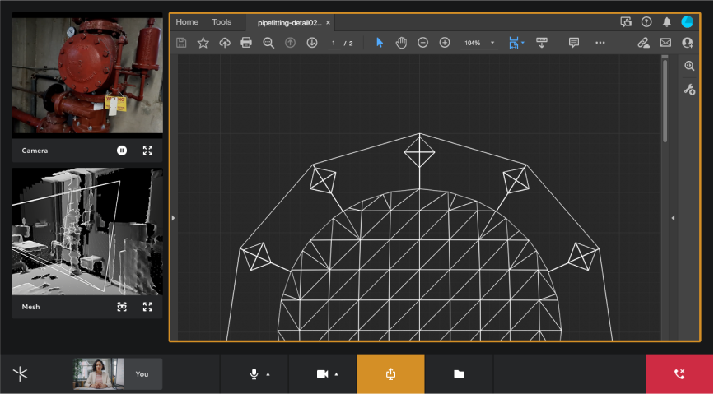This screenshot has width=714, height=394.
Task: Click the screen share chat icon at top right
Action: (x=626, y=22)
